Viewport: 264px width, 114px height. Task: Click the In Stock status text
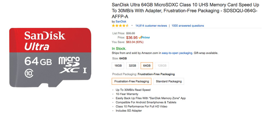(x=119, y=49)
